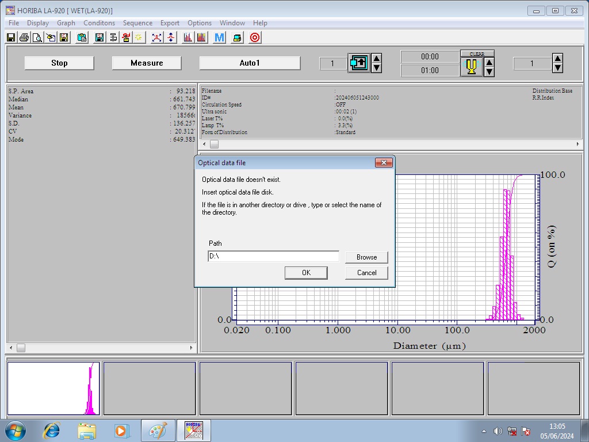The image size is (589, 442).
Task: Click the up arrow beside the rightmost counter
Action: click(x=557, y=58)
